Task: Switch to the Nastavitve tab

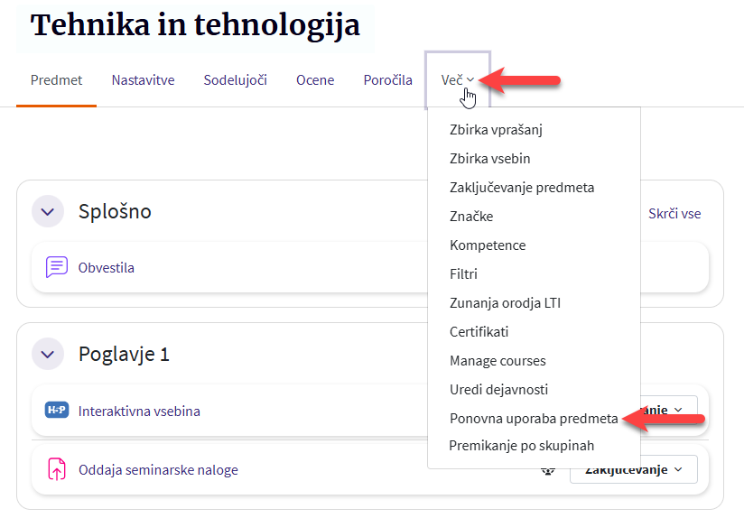Action: click(x=143, y=80)
